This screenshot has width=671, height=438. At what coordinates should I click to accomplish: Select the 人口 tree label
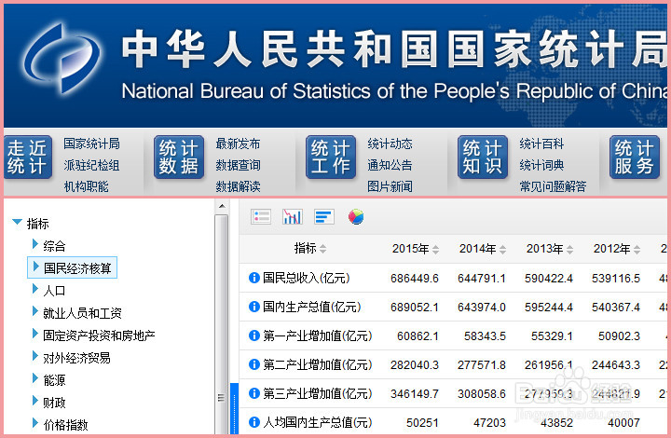54,291
